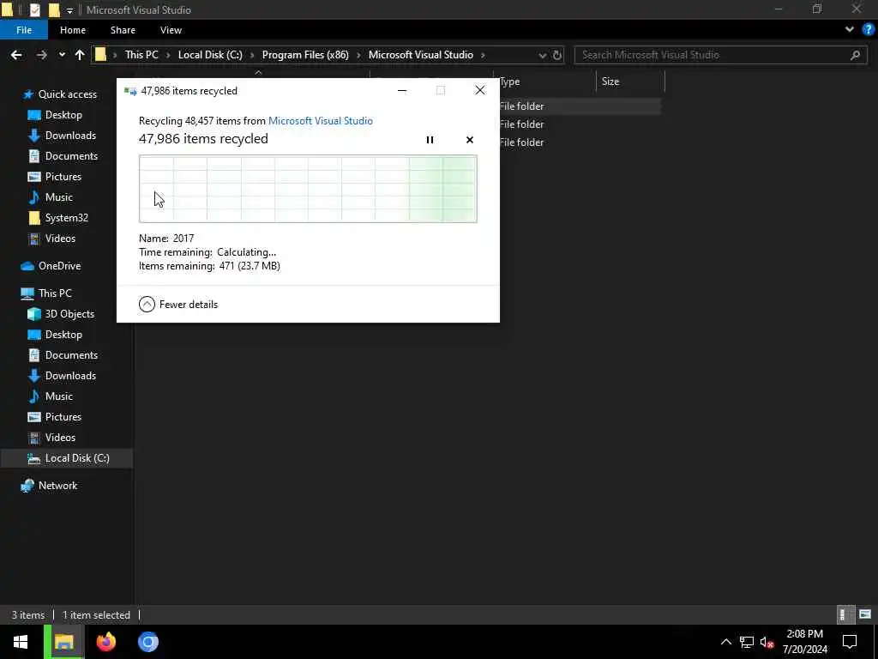Open the clock and date flyout
878x659 pixels.
point(804,642)
